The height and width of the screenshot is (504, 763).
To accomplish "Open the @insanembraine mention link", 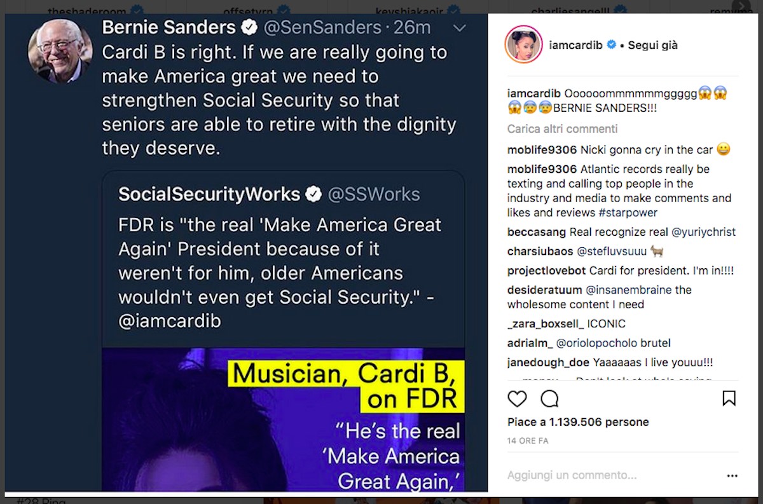I will pyautogui.click(x=628, y=290).
